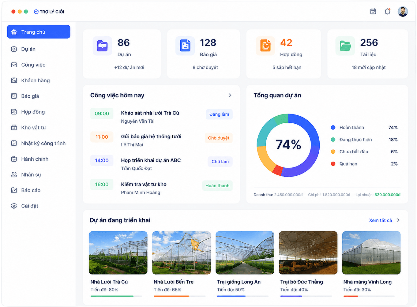Open the Nhà Lưới Bến Tre project photo

point(181,253)
